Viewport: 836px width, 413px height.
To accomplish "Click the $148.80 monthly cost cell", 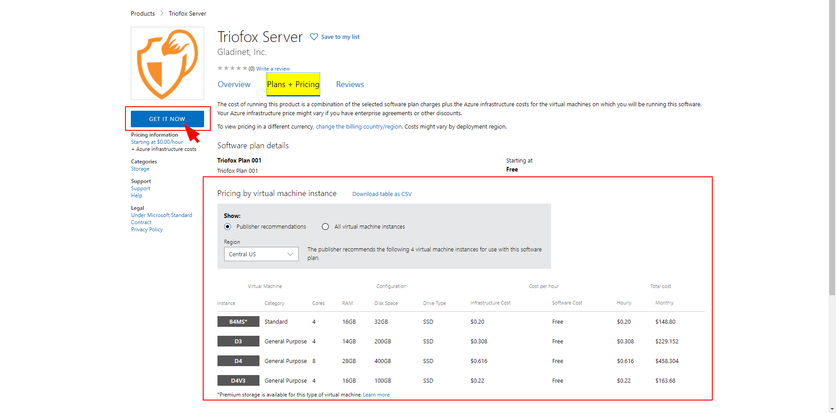I will click(x=665, y=322).
